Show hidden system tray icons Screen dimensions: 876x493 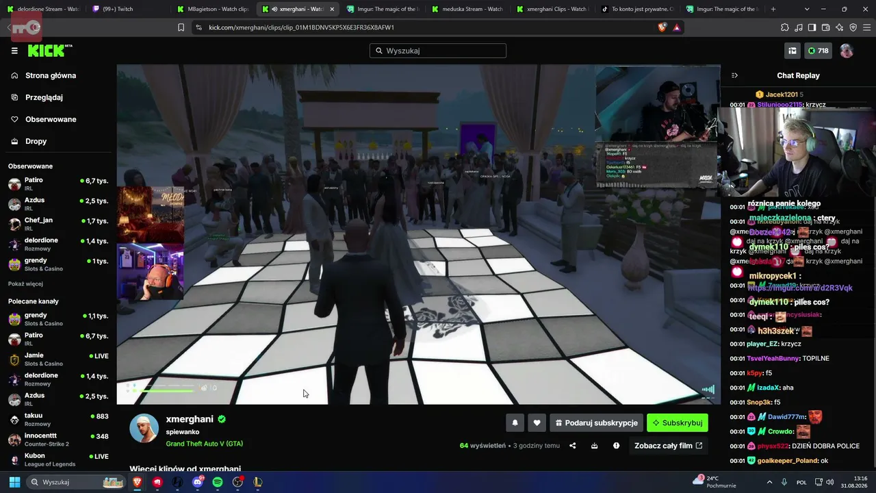(769, 482)
